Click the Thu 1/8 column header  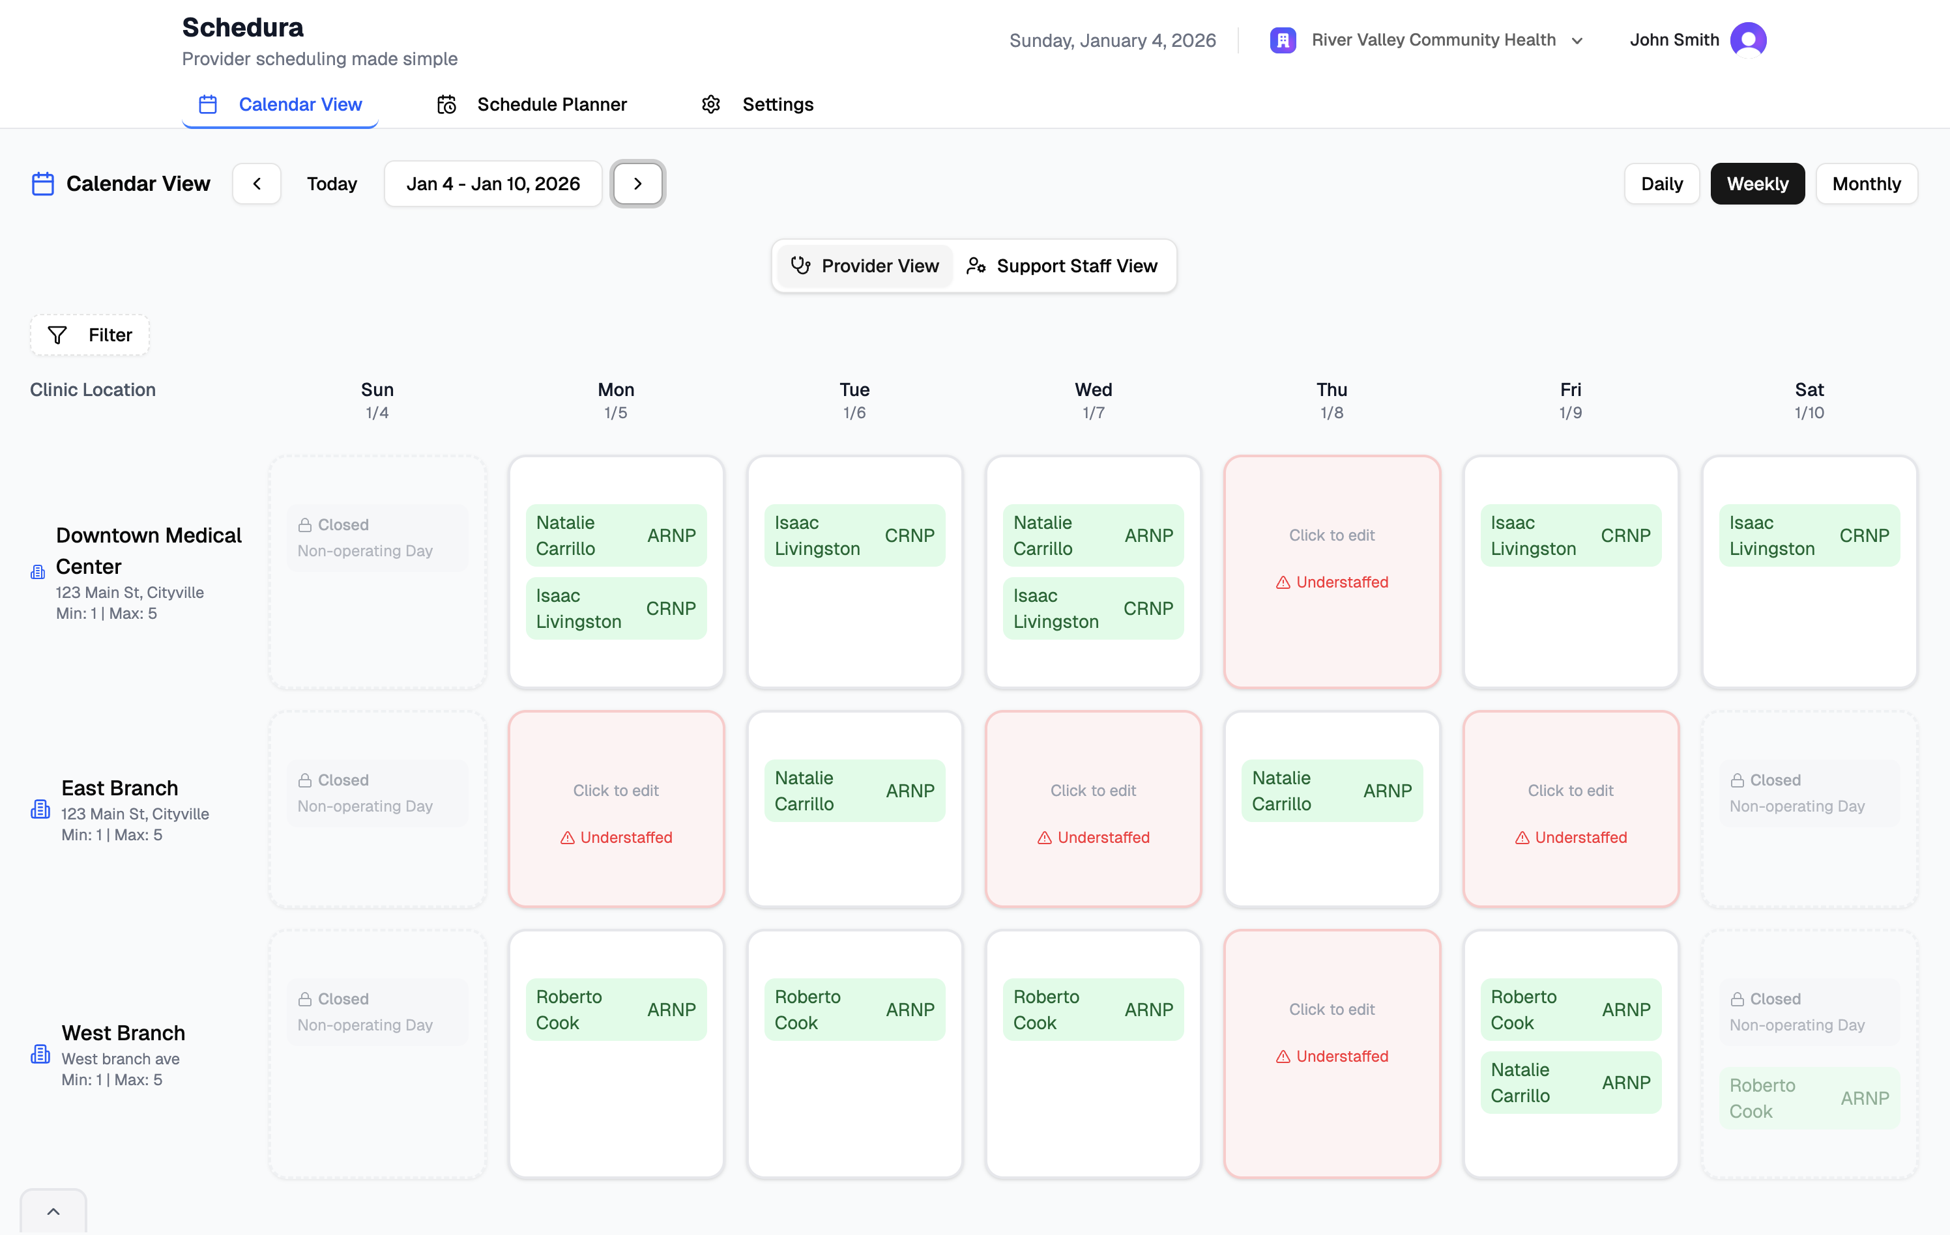pyautogui.click(x=1332, y=401)
